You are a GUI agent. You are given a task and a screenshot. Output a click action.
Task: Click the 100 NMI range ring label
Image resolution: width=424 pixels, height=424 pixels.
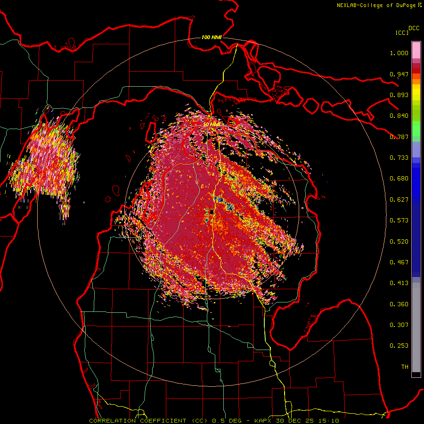click(212, 37)
